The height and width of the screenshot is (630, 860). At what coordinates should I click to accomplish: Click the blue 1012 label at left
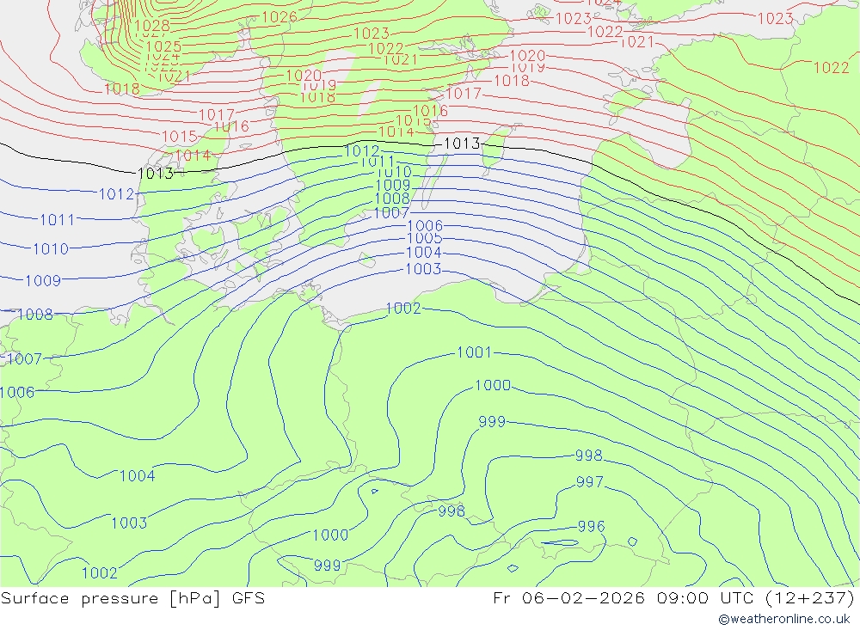point(116,194)
